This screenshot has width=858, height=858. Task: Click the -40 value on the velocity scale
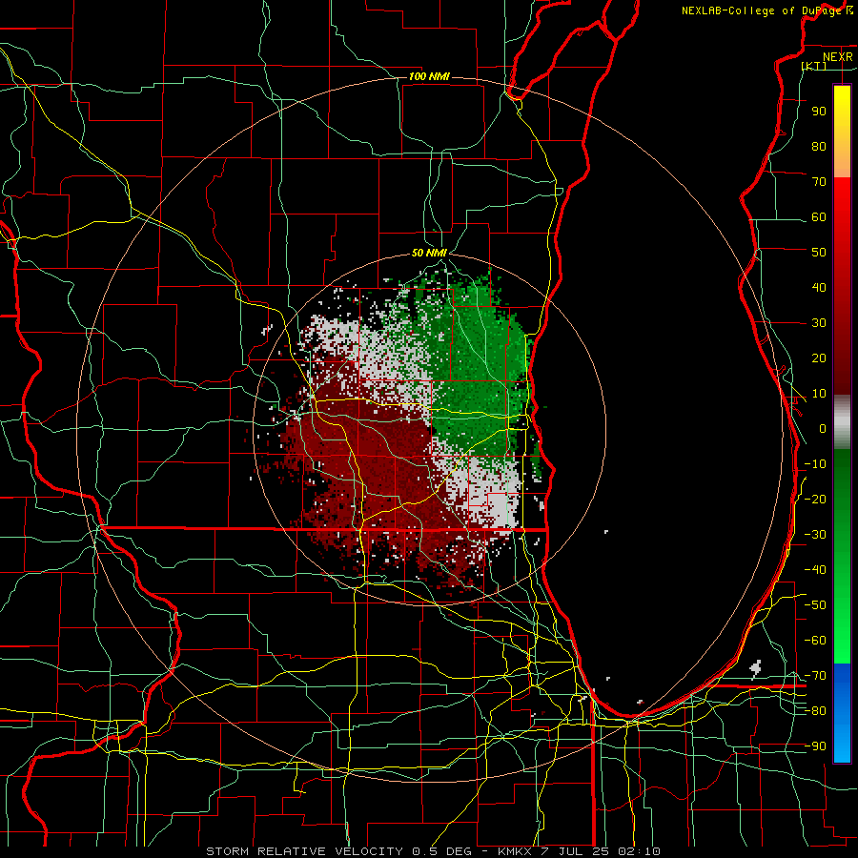coord(815,570)
